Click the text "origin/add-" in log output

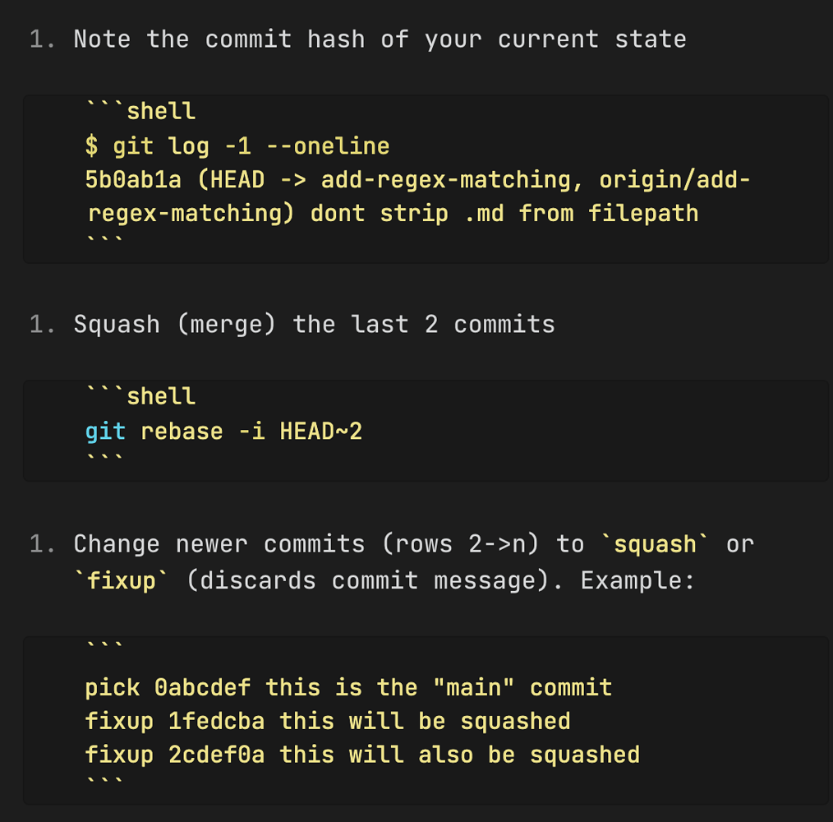point(674,180)
